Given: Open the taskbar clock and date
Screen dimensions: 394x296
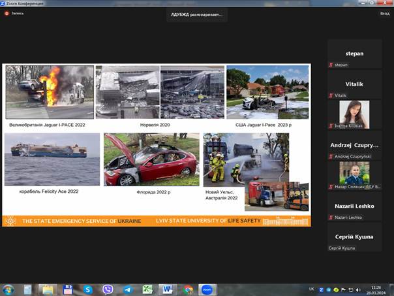Looking at the screenshot, I should click(376, 289).
